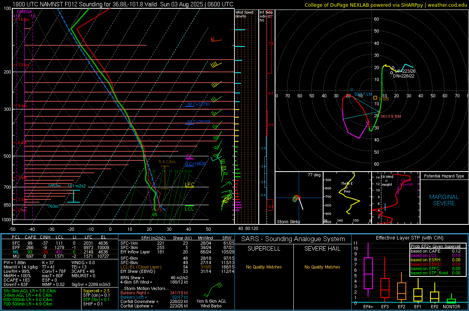
Task: Click the Storm Slinky circles marker
Action: (297, 198)
